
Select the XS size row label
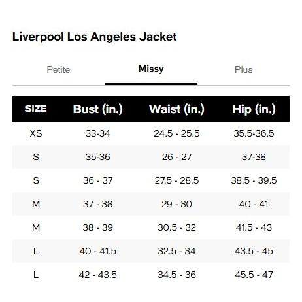36,133
